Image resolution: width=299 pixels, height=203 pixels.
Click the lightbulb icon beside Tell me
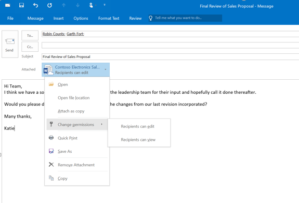[151, 18]
